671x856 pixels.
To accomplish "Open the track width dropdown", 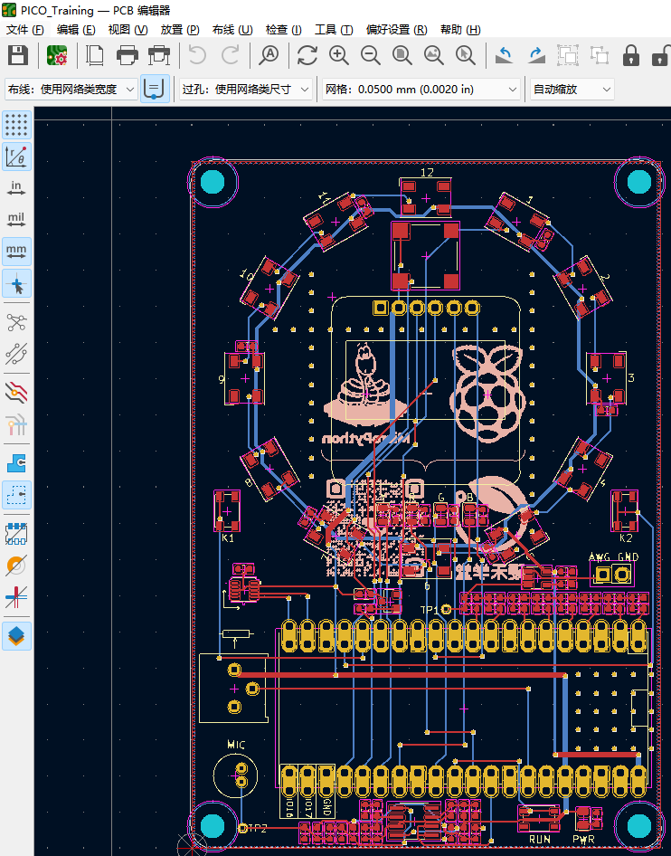I will (71, 89).
